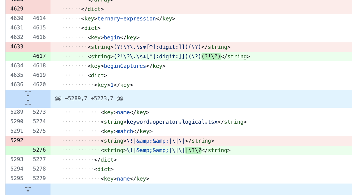352x195 pixels.
Task: Select new line number 5274
Action: pyautogui.click(x=39, y=121)
